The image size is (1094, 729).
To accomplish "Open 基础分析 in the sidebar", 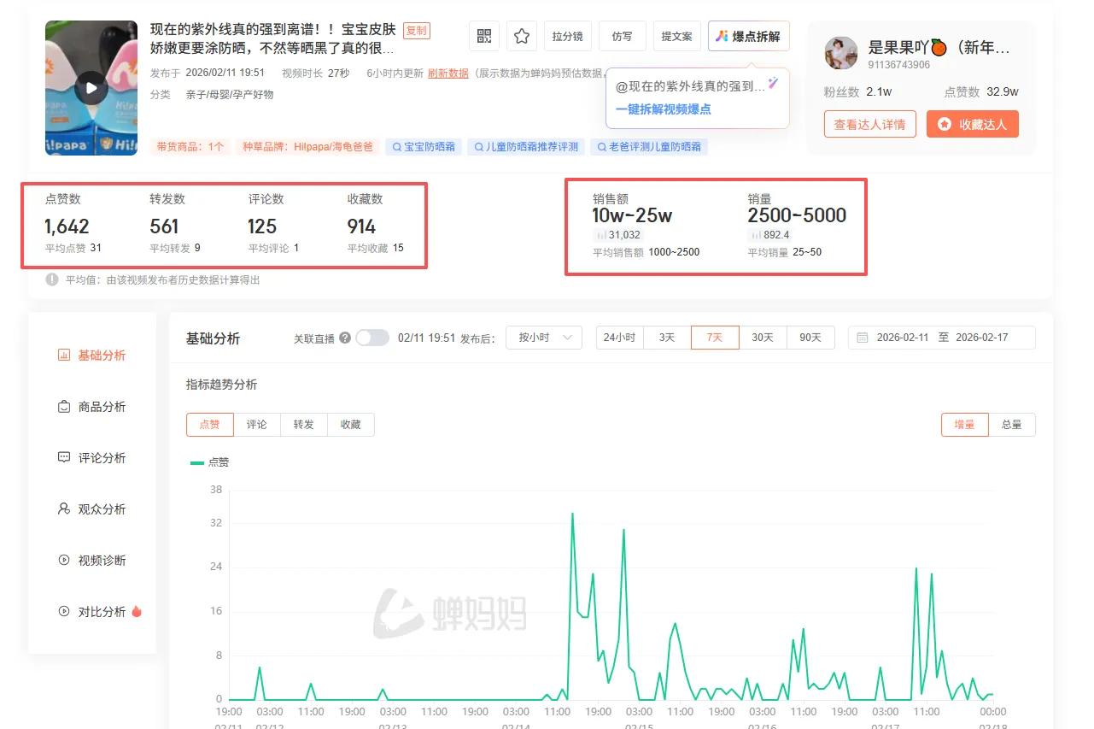I will click(92, 356).
